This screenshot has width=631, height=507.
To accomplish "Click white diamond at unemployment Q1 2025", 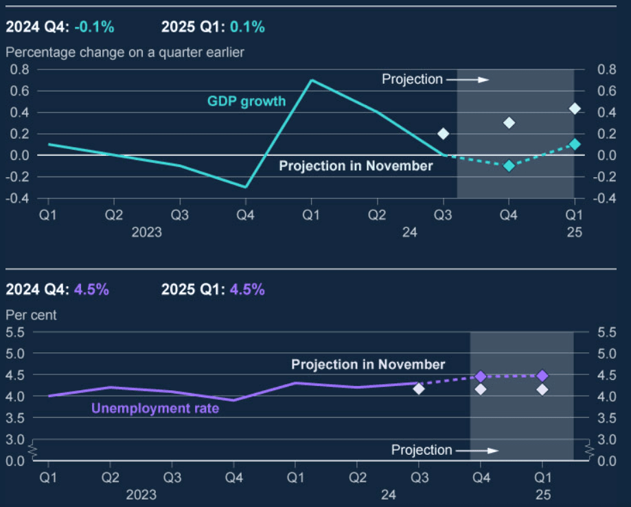I will (x=542, y=390).
